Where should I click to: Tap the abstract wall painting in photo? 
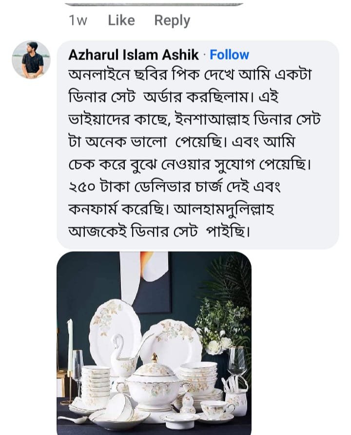tap(145, 281)
